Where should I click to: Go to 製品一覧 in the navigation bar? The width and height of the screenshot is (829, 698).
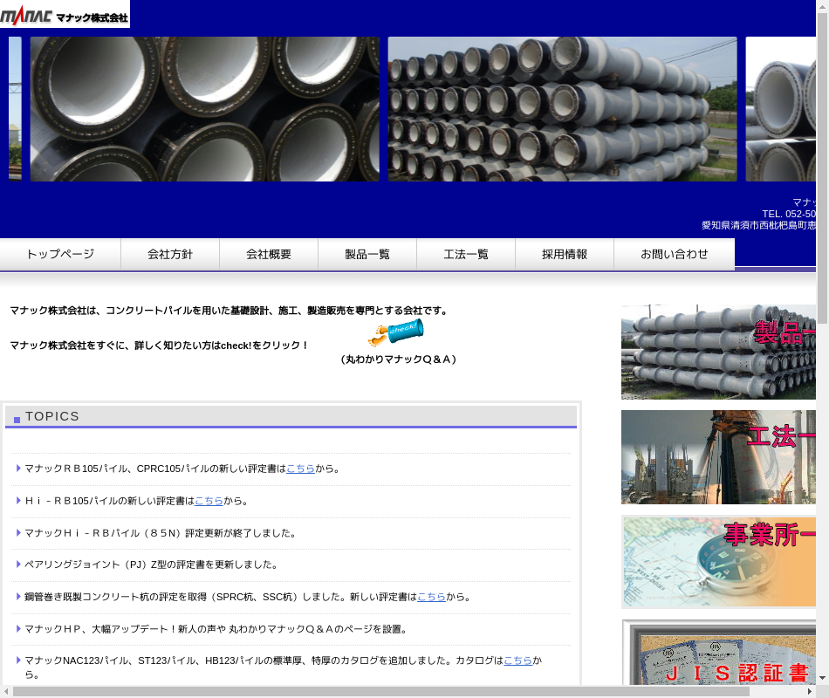(x=367, y=255)
